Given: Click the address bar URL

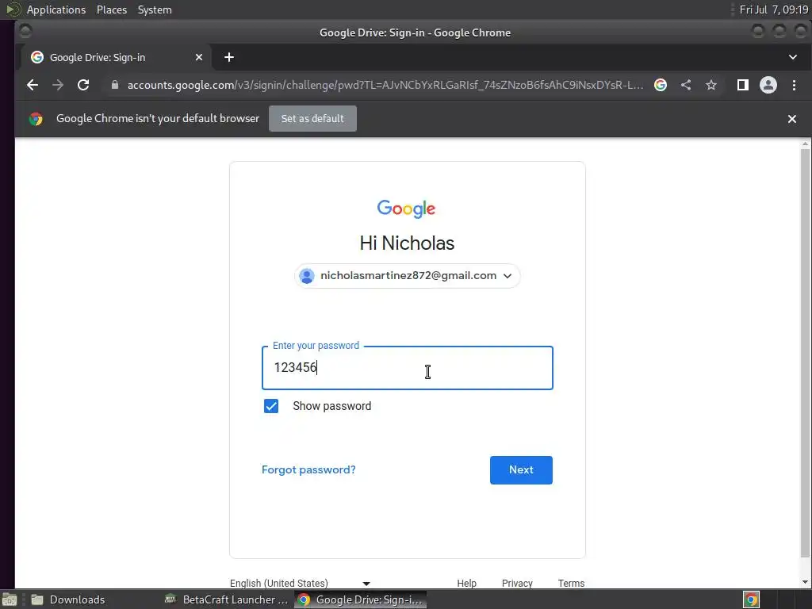Looking at the screenshot, I should pos(385,85).
